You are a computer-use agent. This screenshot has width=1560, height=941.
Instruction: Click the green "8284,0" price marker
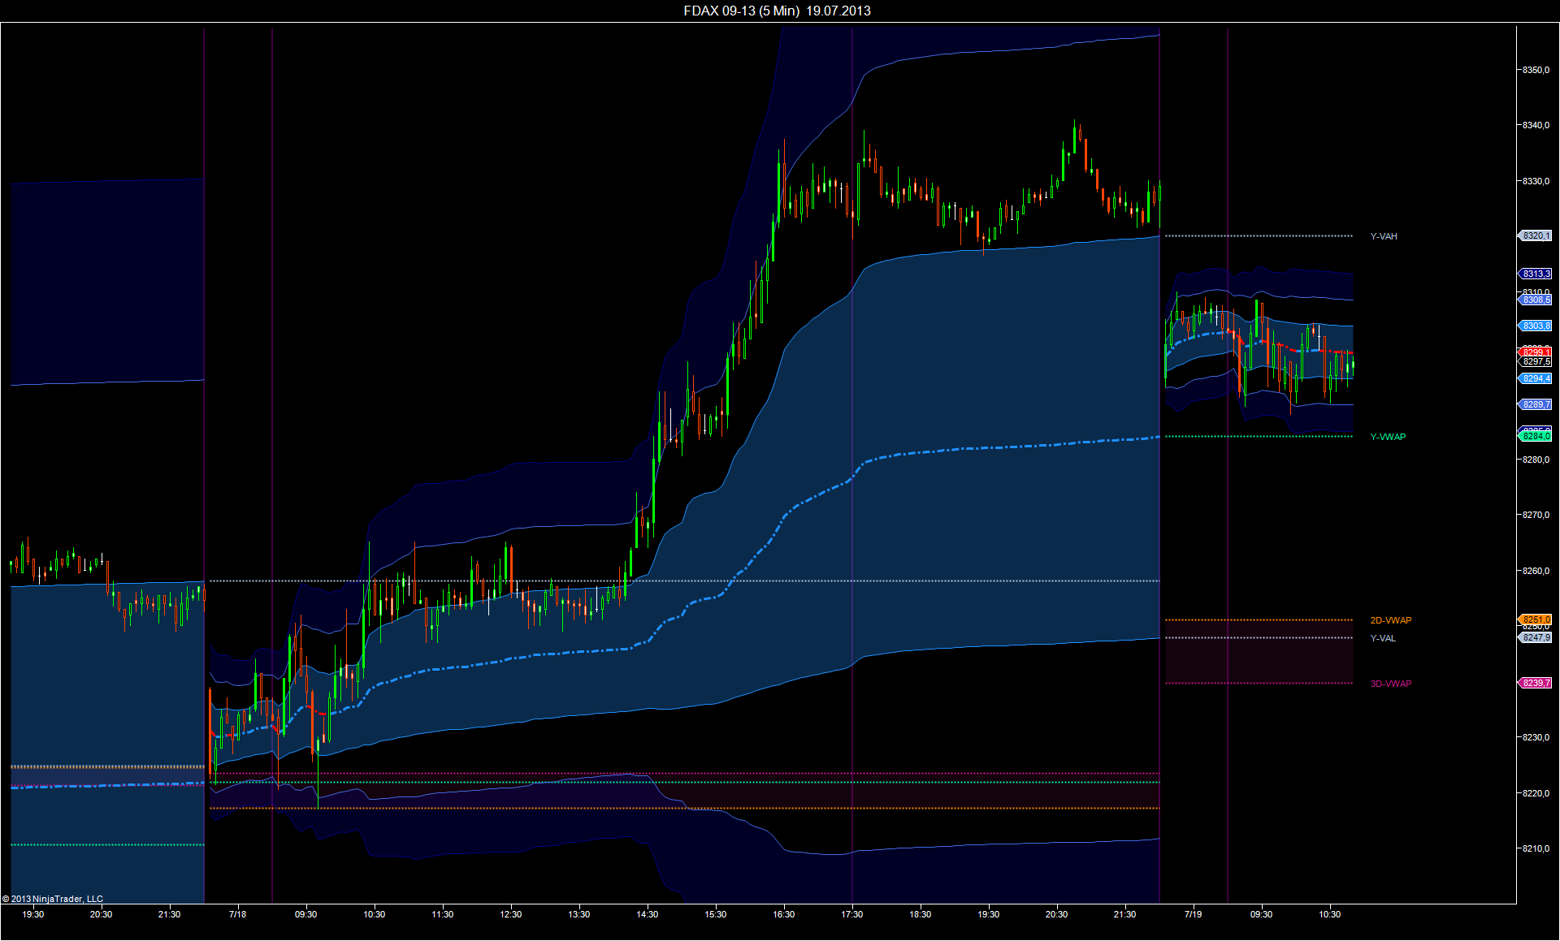point(1536,436)
